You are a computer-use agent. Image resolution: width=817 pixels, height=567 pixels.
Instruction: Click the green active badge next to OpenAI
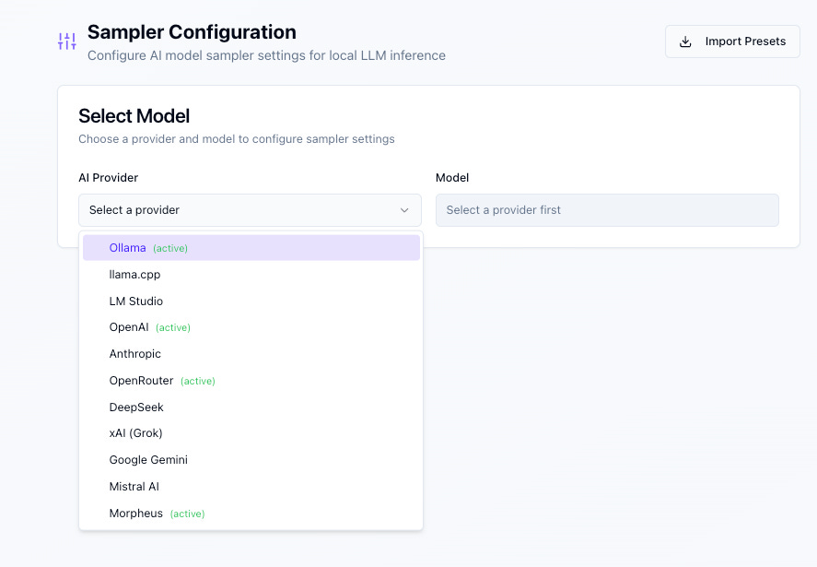pos(173,328)
